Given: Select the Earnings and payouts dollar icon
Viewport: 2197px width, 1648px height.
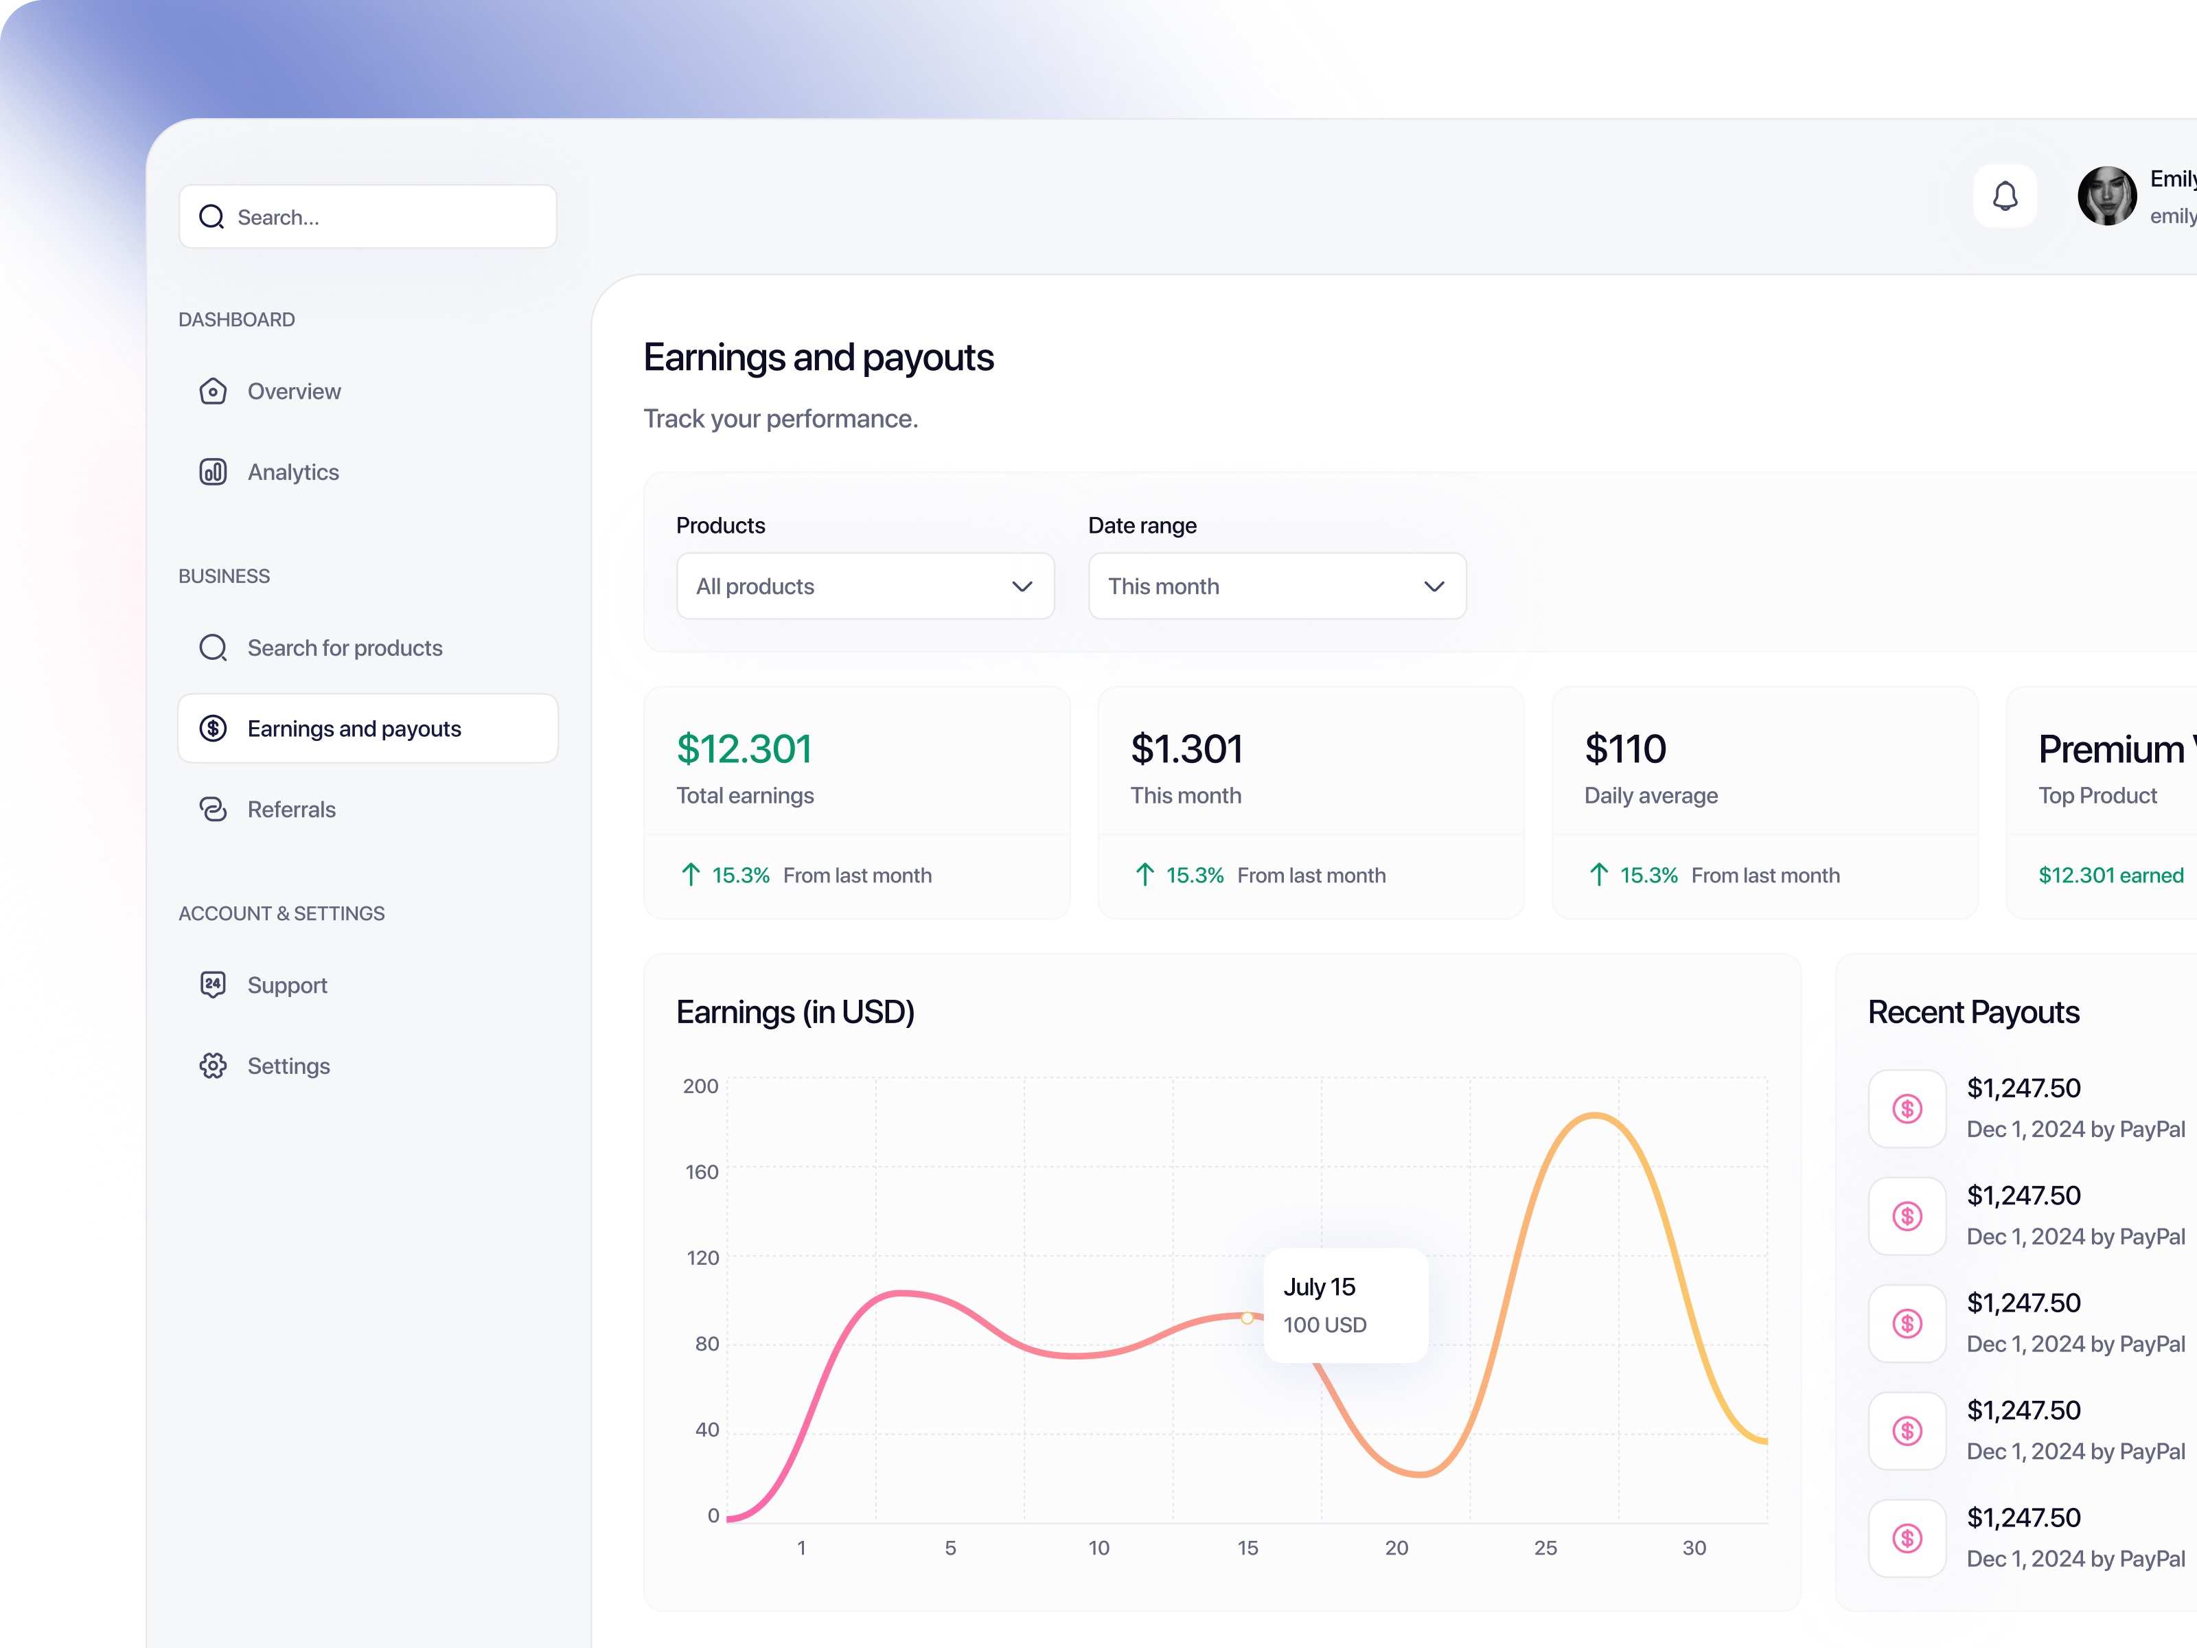Looking at the screenshot, I should pyautogui.click(x=213, y=728).
